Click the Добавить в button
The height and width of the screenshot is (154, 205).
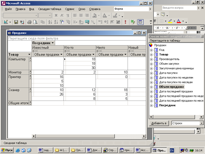(159, 123)
